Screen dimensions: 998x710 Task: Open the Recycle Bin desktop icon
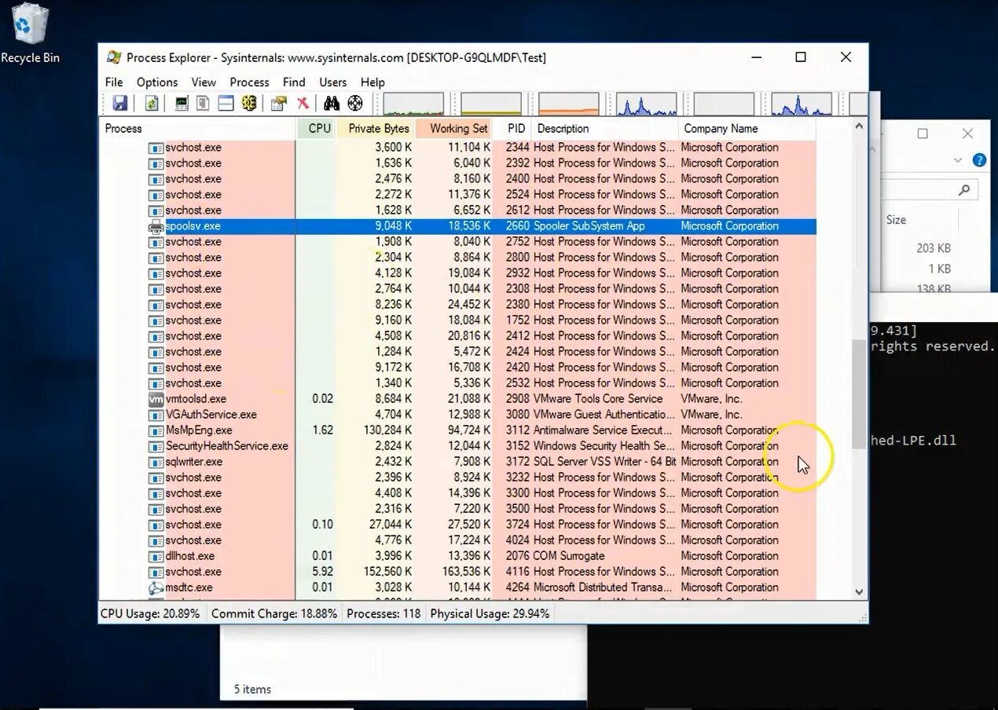[31, 34]
